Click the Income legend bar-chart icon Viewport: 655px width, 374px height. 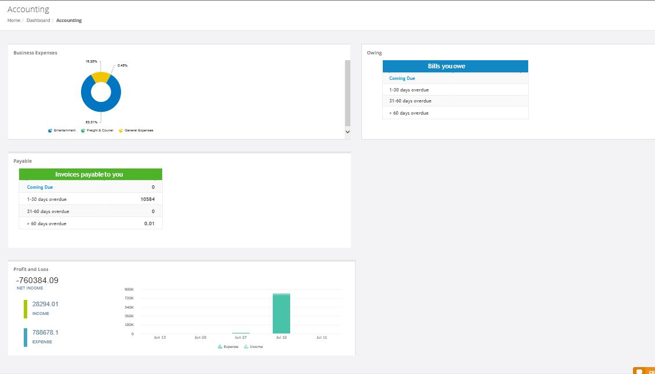pyautogui.click(x=246, y=347)
